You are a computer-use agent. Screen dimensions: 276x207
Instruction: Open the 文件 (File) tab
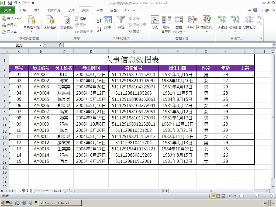point(8,10)
